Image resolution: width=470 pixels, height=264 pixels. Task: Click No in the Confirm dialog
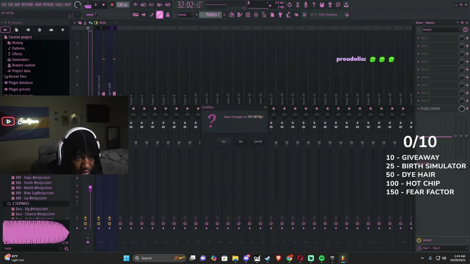pos(241,142)
